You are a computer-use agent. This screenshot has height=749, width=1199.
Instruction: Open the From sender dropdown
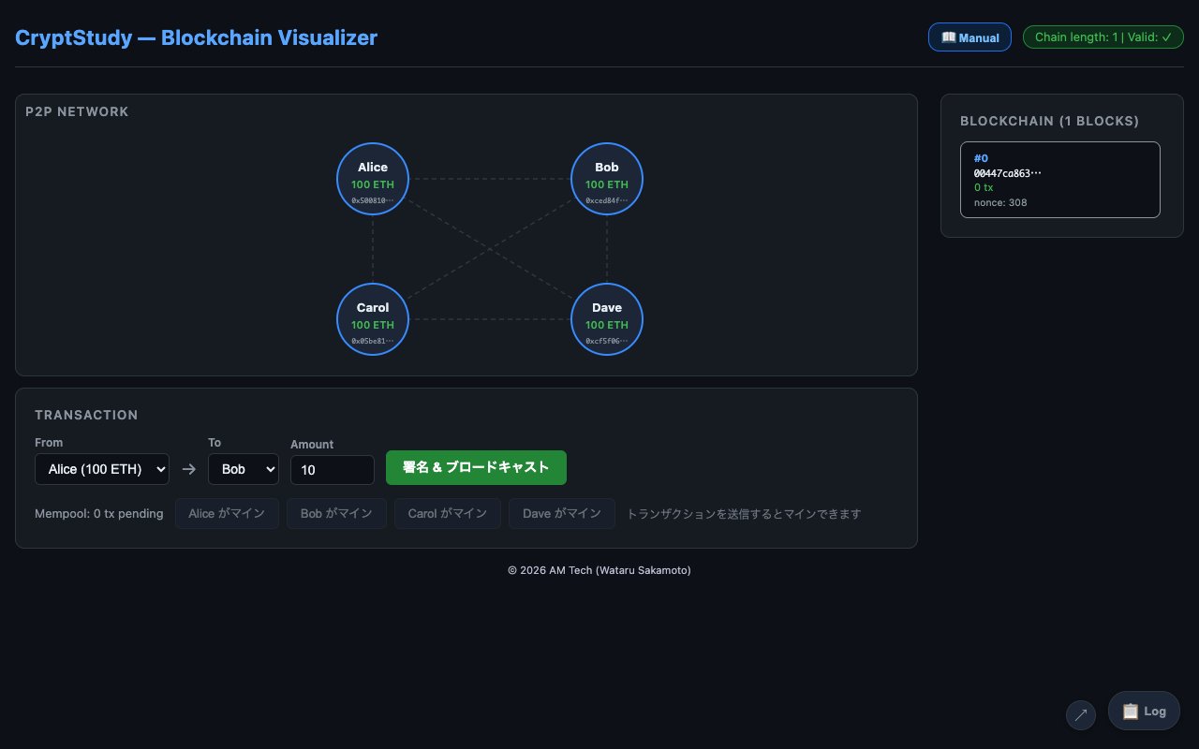[102, 469]
